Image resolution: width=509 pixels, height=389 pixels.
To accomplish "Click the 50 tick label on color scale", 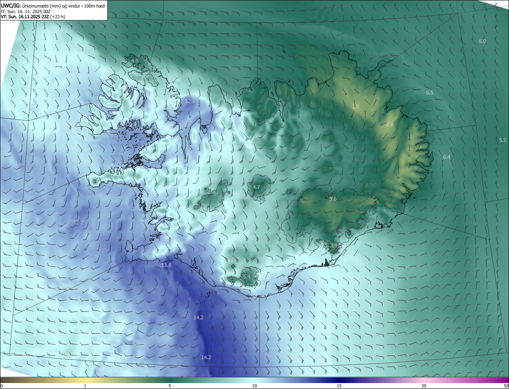I will (x=505, y=386).
